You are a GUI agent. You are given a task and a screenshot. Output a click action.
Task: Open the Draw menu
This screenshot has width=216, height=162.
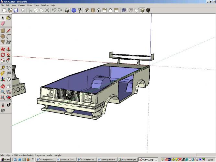tap(30, 6)
